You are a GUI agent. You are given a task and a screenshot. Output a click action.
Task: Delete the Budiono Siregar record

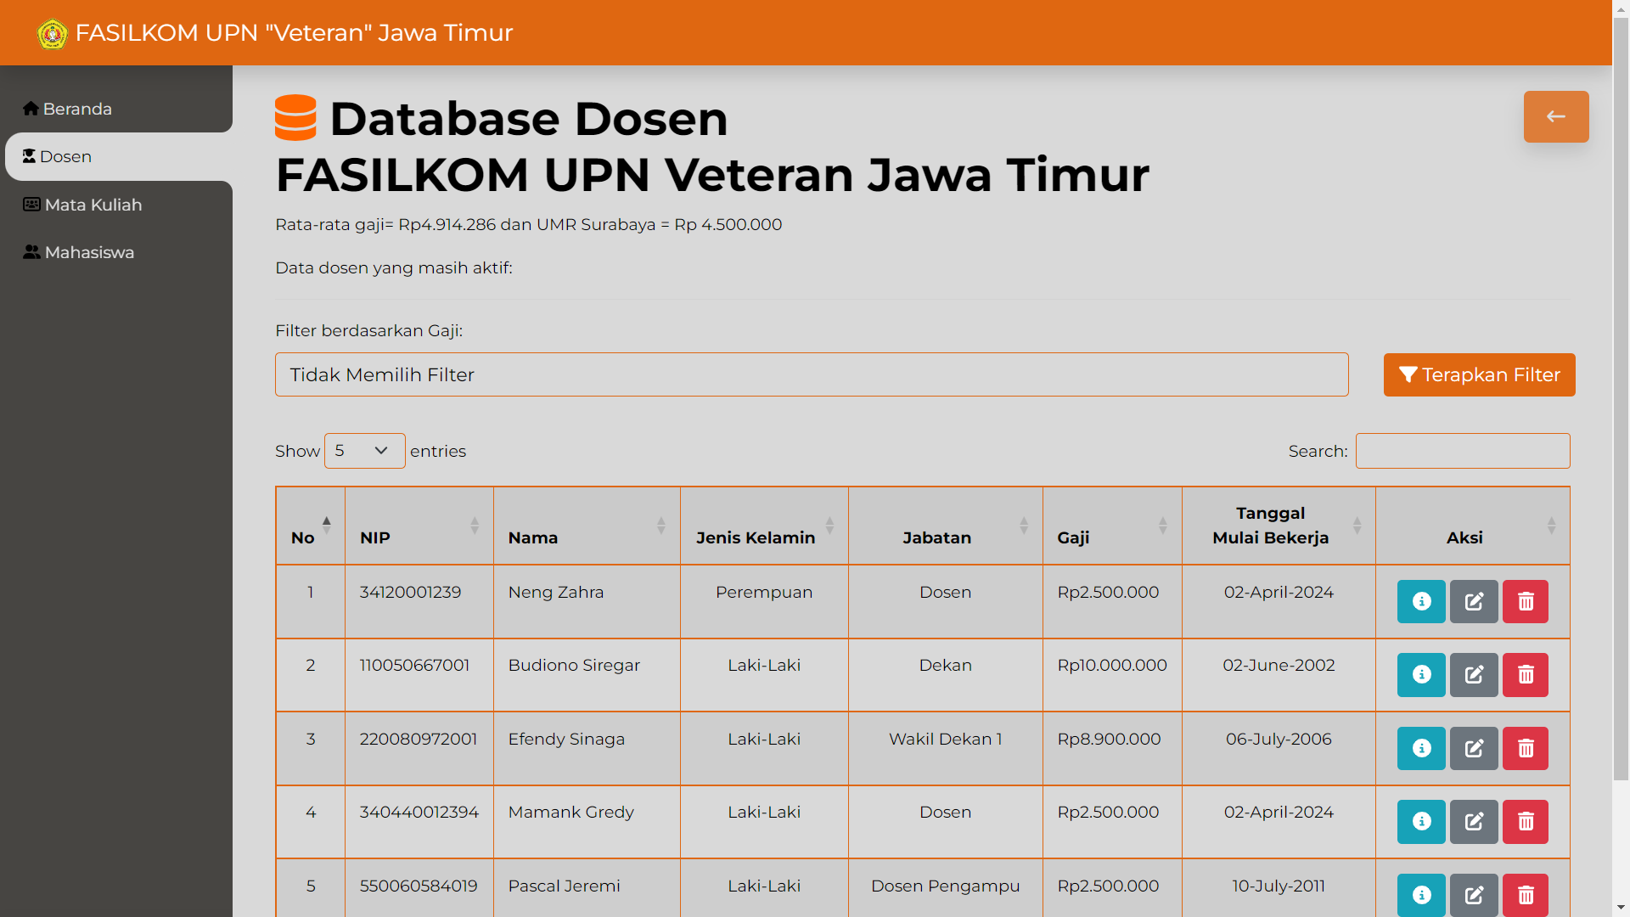point(1526,675)
